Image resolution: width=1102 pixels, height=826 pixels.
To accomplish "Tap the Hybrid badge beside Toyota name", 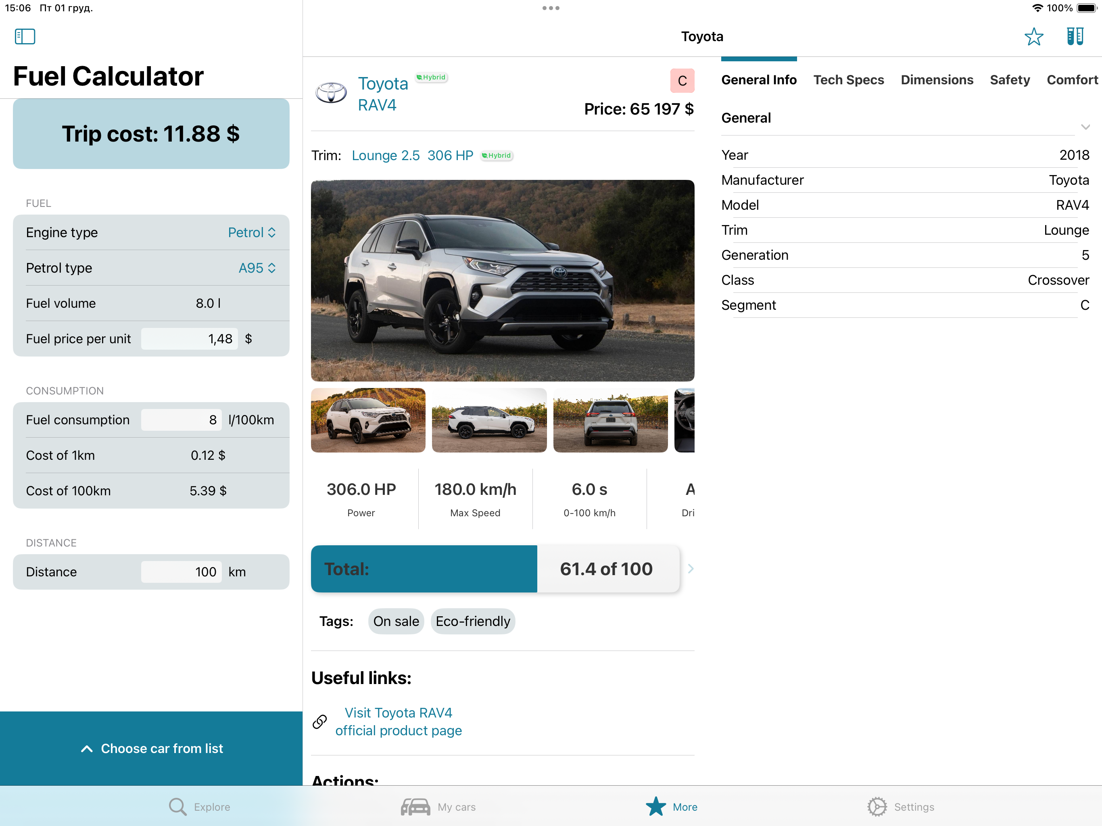I will click(432, 77).
